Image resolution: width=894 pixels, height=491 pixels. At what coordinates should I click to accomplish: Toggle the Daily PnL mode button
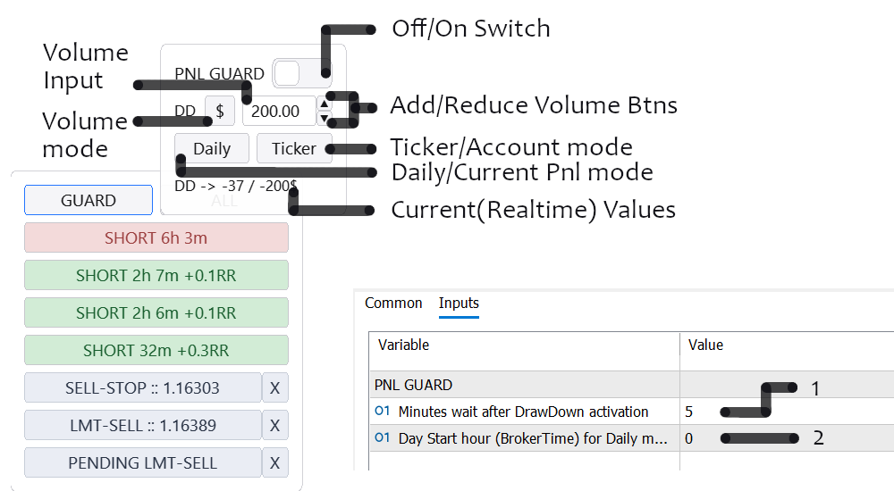pos(212,149)
